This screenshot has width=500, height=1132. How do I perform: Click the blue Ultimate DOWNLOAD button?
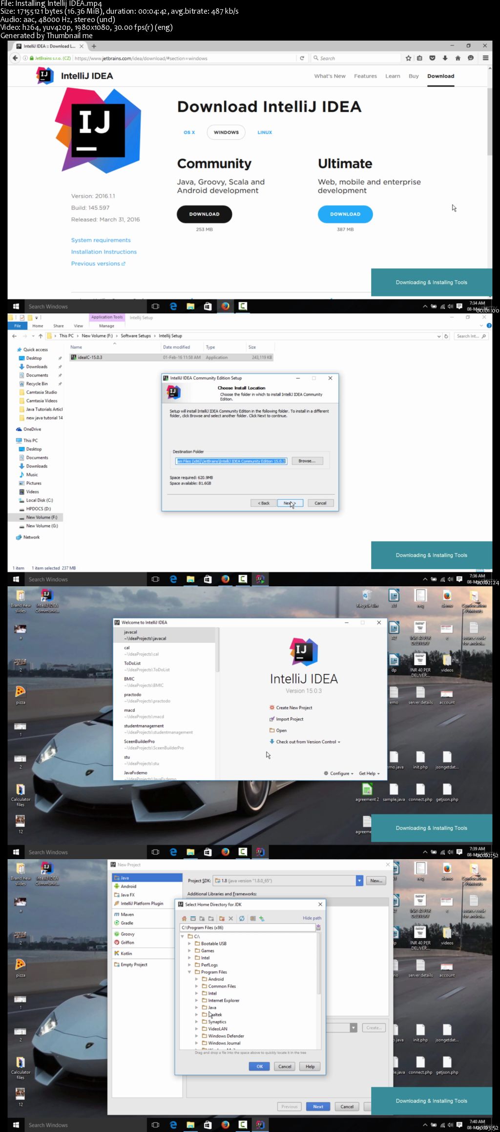click(x=345, y=214)
